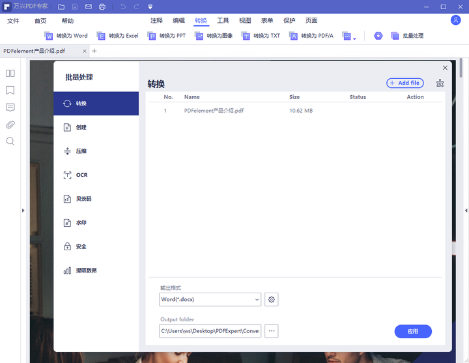Expand more conversion formats dropdown arrow in toolbar
This screenshot has width=469, height=363.
click(x=354, y=38)
